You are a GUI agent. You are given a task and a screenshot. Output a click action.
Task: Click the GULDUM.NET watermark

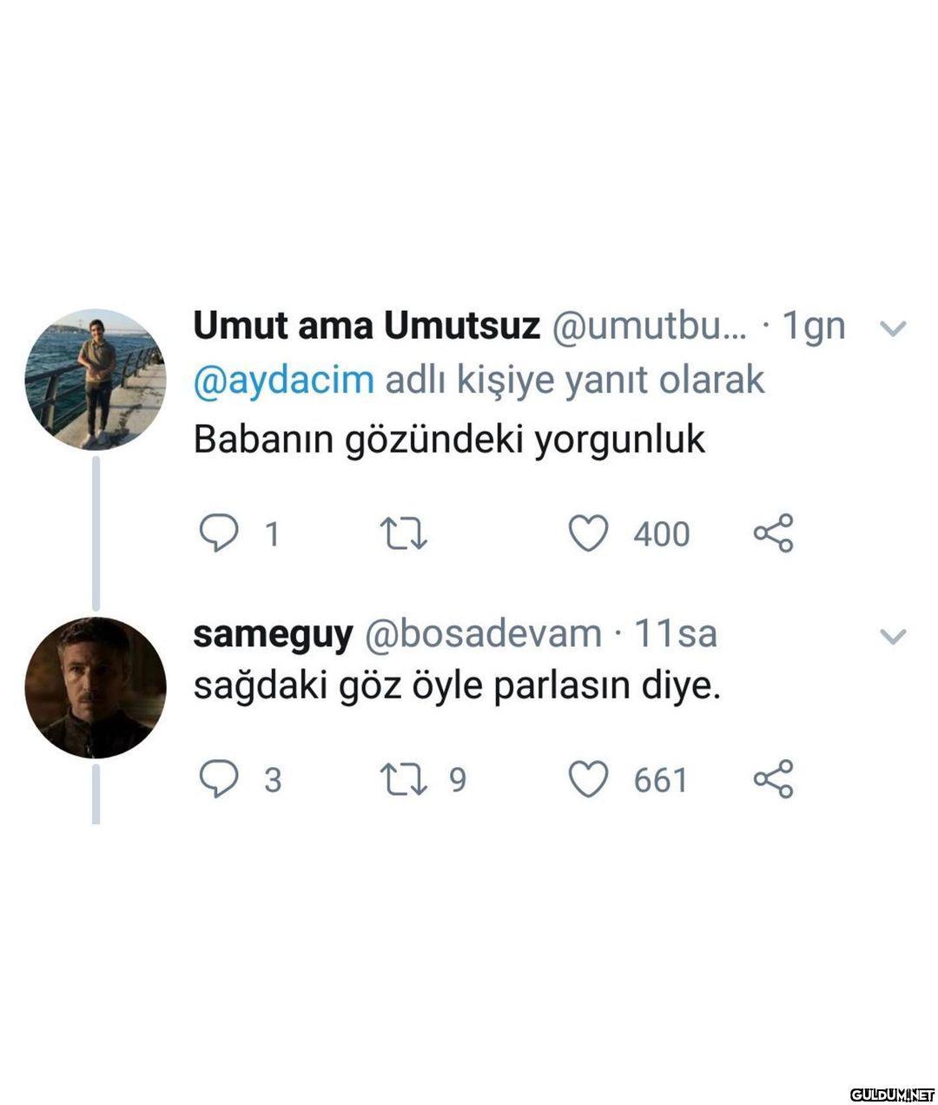pos(892,1093)
